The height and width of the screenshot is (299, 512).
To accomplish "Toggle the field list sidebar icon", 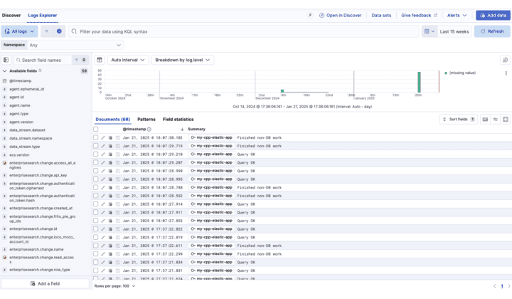I will (6, 61).
